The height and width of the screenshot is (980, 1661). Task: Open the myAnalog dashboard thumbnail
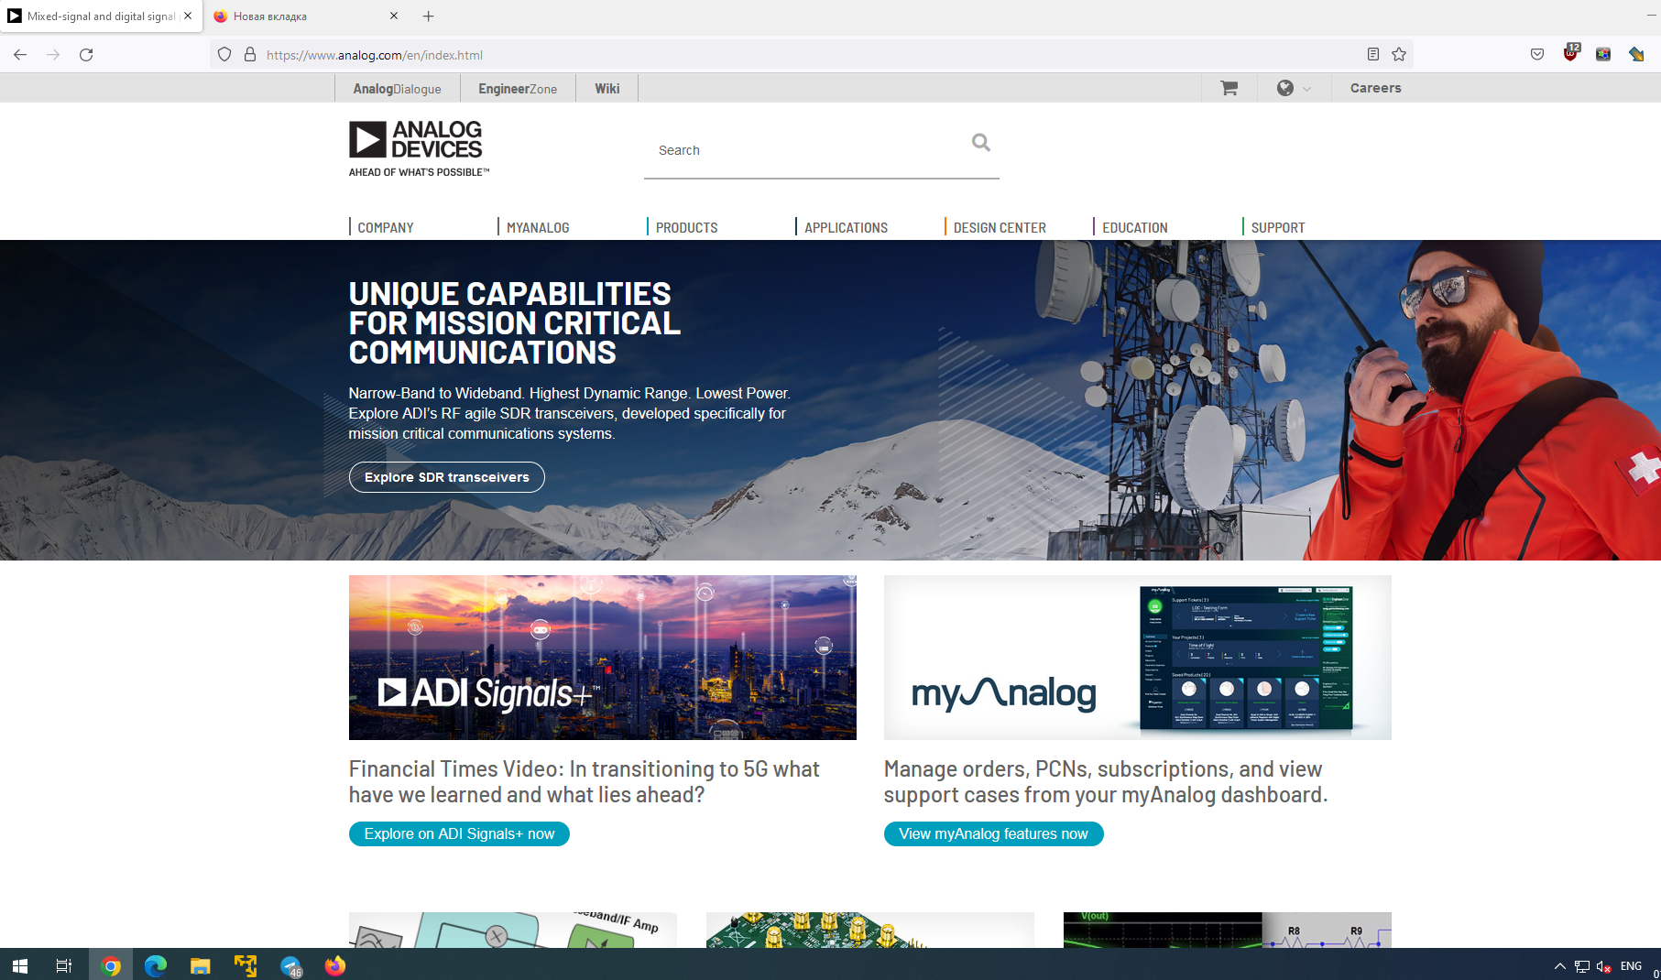tap(1138, 658)
